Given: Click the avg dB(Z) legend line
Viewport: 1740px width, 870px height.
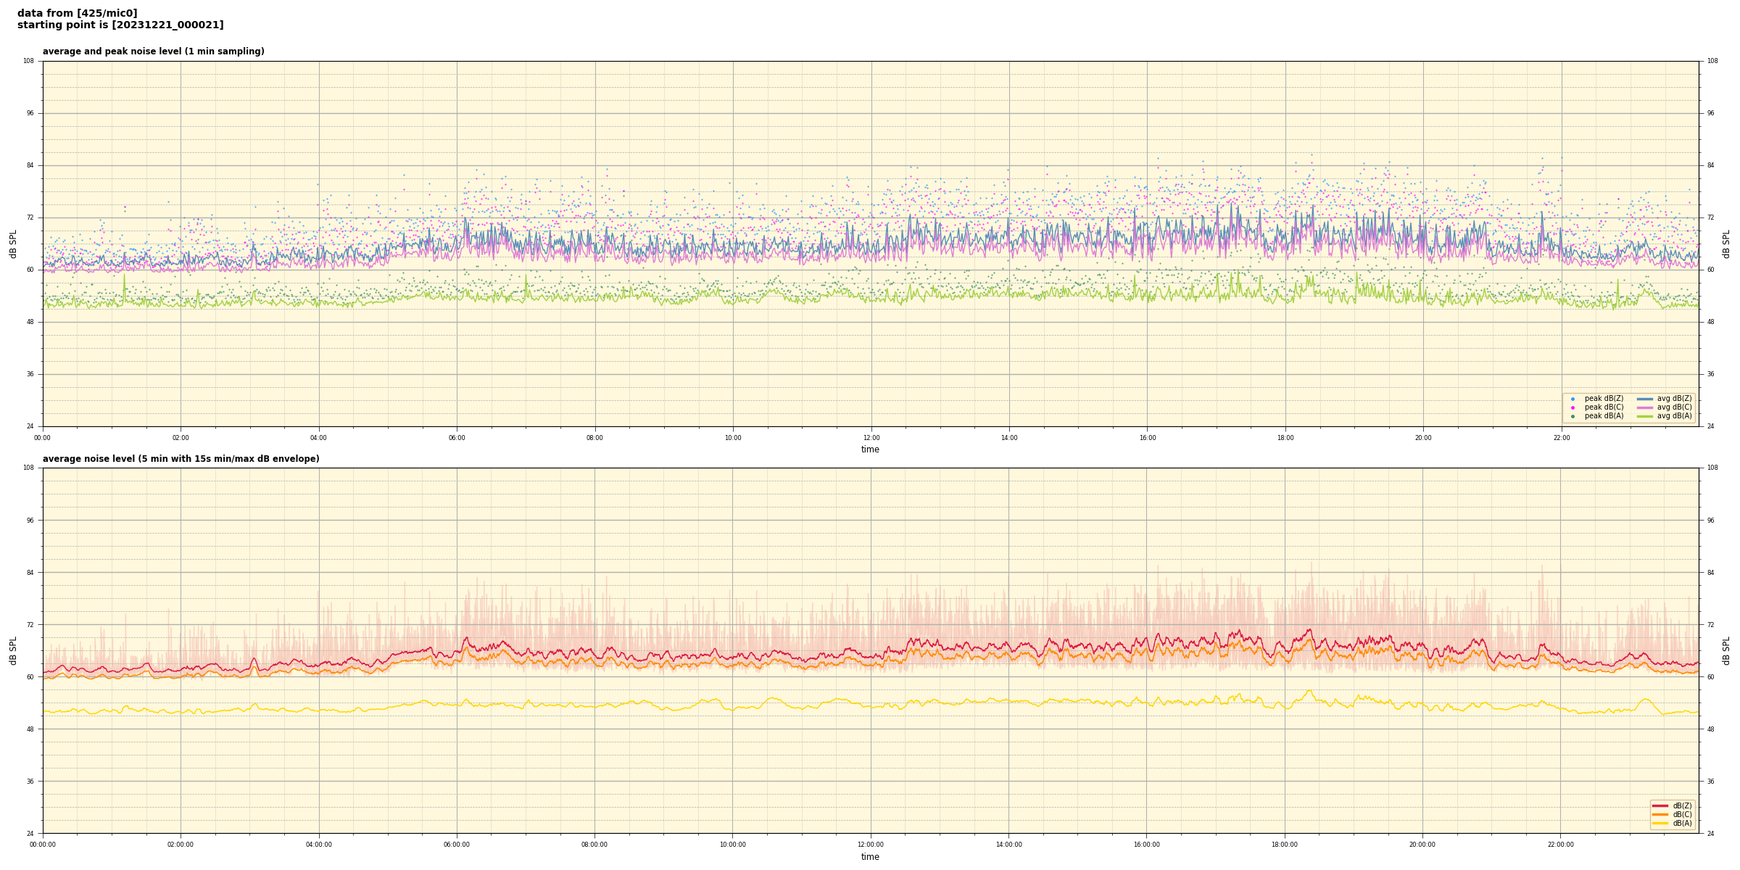Looking at the screenshot, I should coord(1645,399).
